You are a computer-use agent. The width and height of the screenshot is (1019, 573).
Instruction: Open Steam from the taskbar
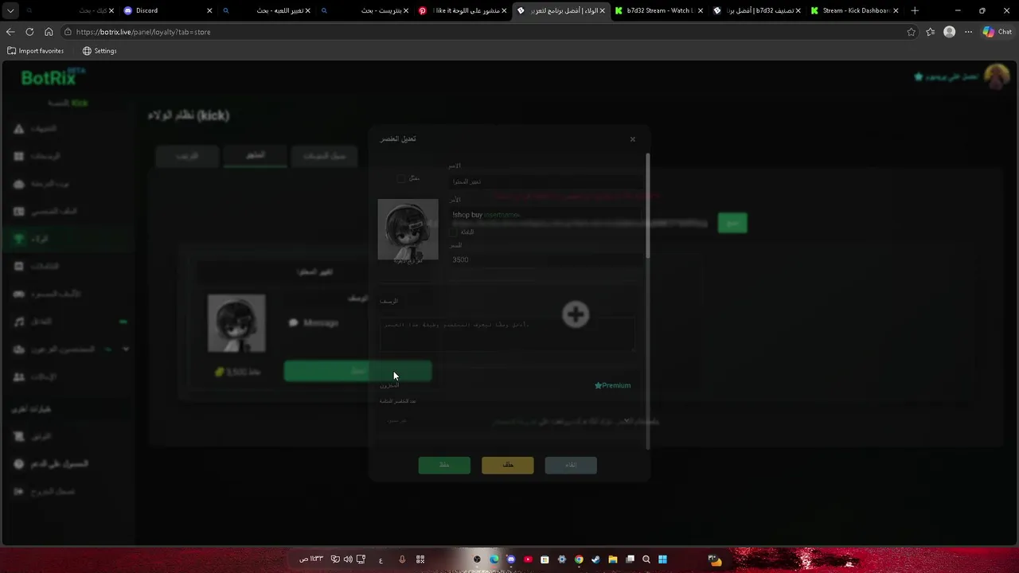click(595, 559)
